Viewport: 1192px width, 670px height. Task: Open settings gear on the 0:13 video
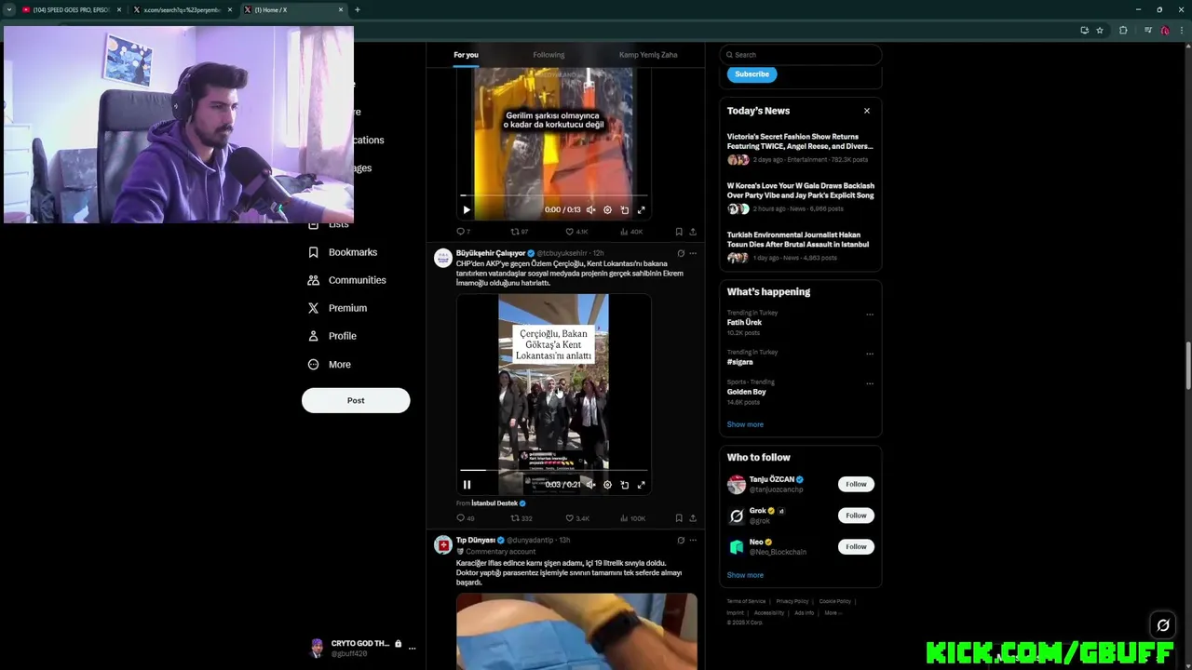point(607,209)
